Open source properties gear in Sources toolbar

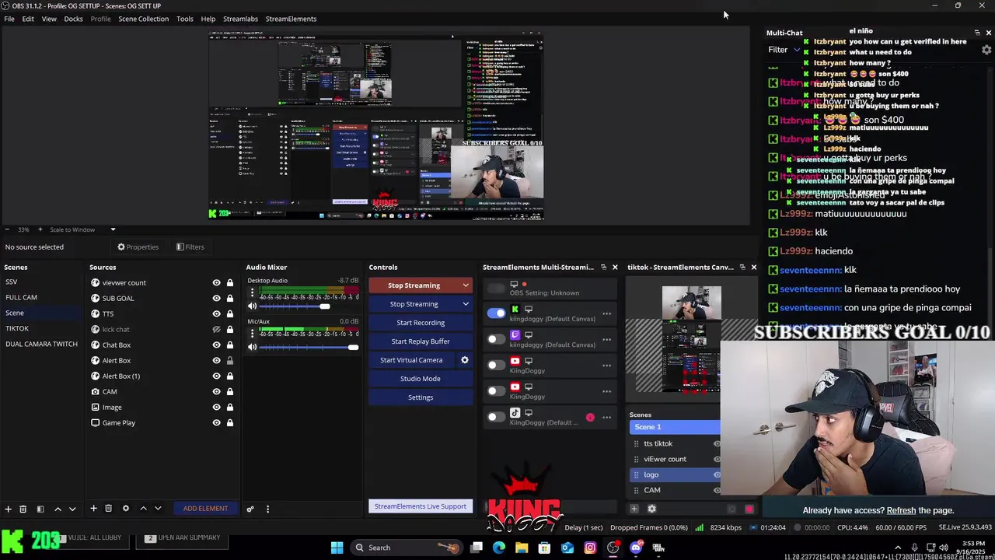[x=126, y=509]
